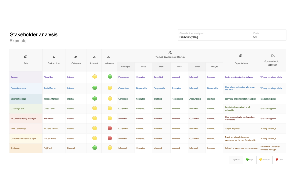
Task: Select the Ideate lifecycle column header
Action: 144,67
